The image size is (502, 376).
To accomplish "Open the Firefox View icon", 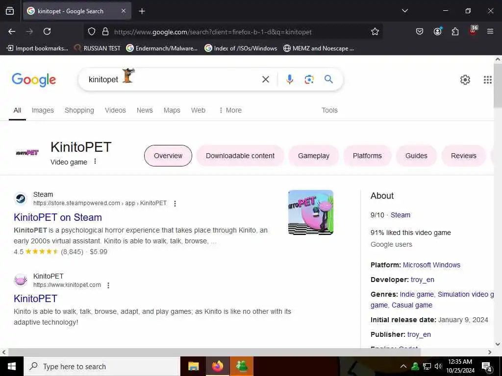I will point(10,11).
